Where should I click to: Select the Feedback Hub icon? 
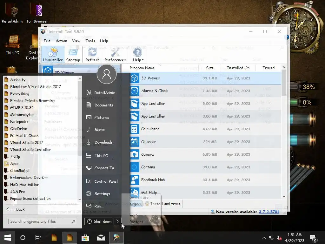click(x=134, y=180)
